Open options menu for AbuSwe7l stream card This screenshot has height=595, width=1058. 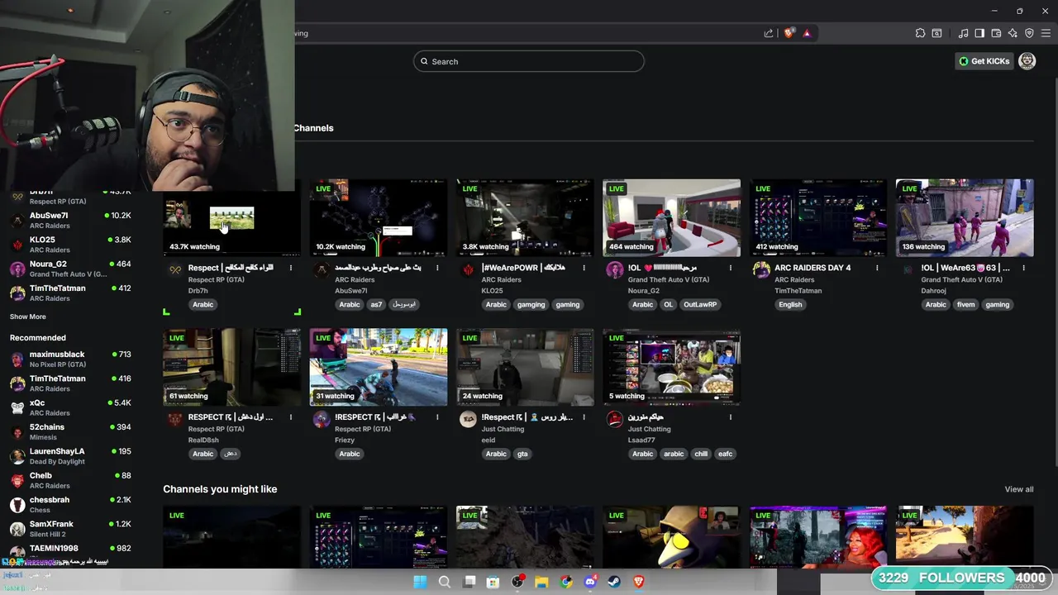click(x=437, y=268)
